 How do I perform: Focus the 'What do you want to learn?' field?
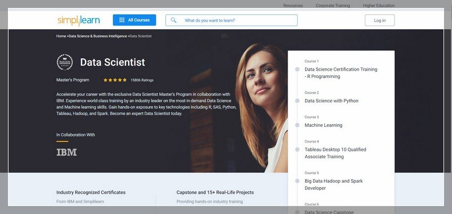pos(231,21)
